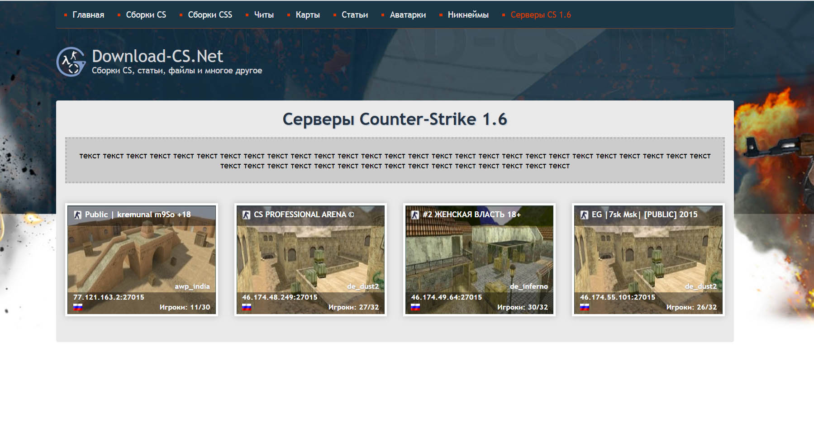Click the CS icon on Public kremunal card
814x439 pixels.
click(77, 215)
